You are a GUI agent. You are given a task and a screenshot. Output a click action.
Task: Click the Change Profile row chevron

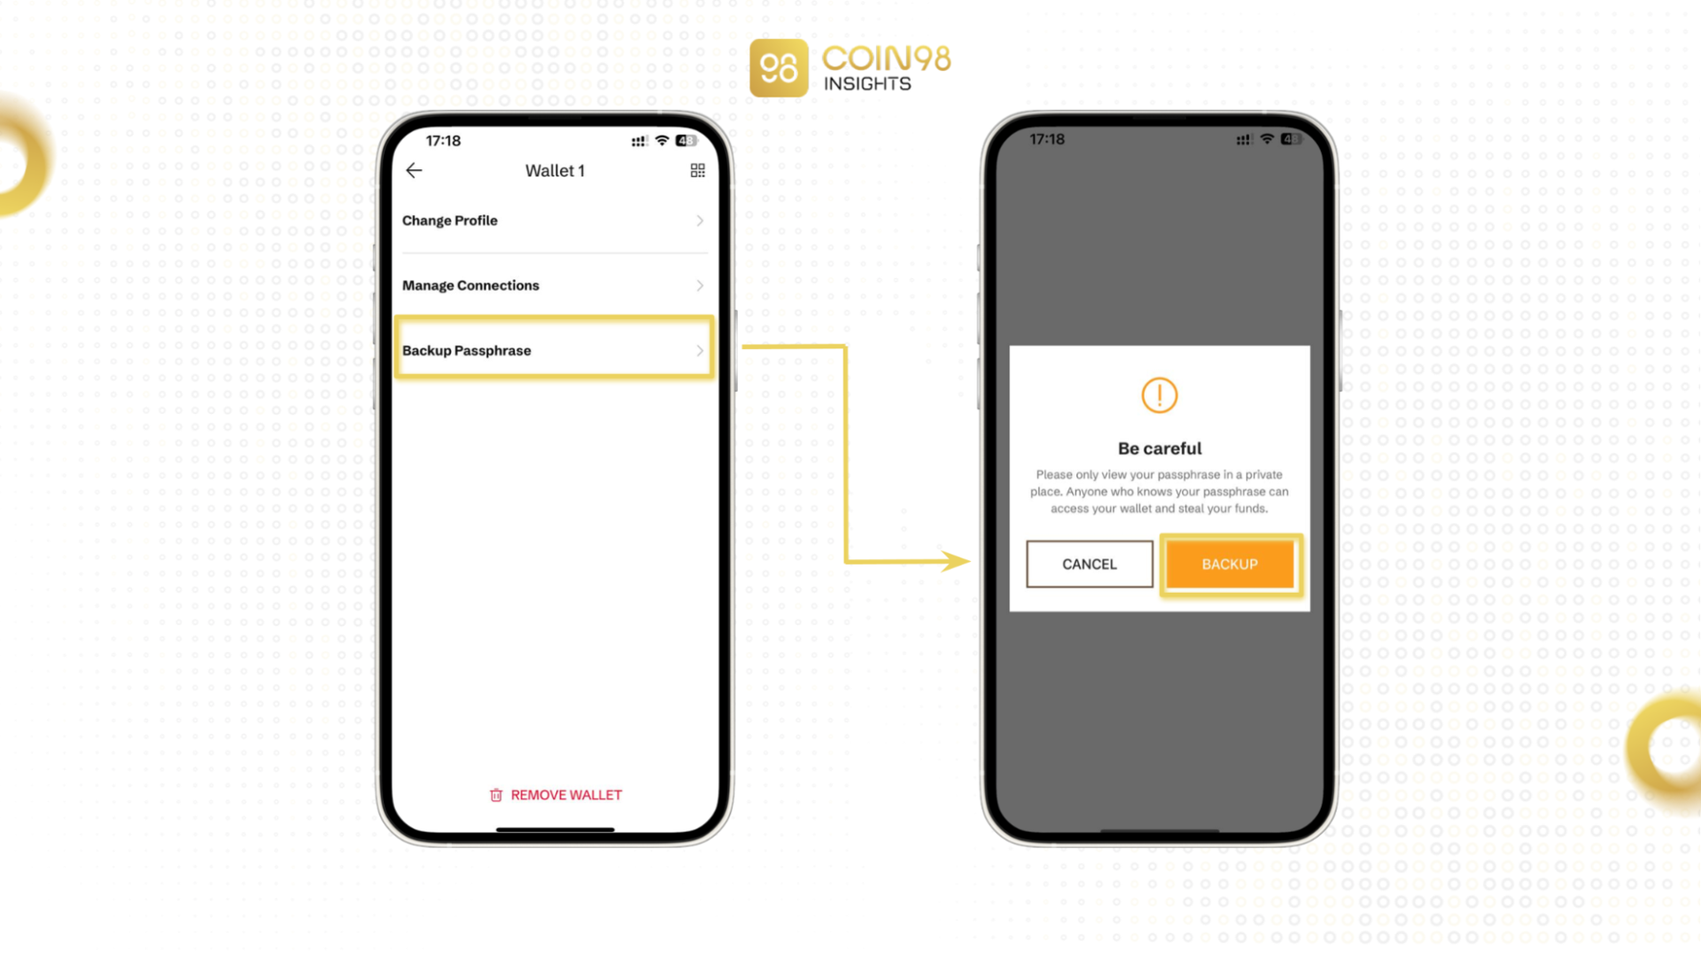[x=701, y=221]
